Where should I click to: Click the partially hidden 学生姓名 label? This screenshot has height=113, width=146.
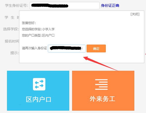(x=12, y=17)
